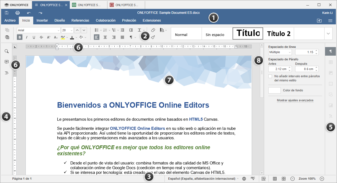
Task: Open Image settings in the right sidebar
Action: (x=330, y=73)
